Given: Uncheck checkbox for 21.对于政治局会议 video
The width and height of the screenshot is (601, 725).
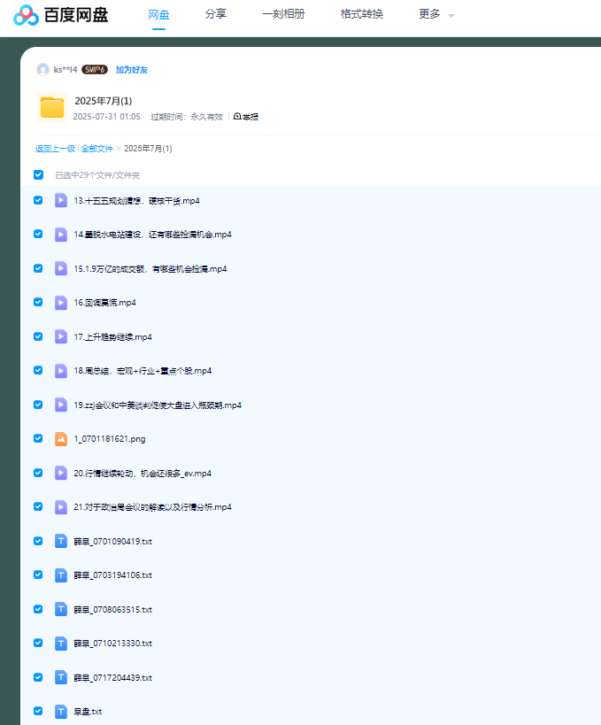Looking at the screenshot, I should point(38,506).
